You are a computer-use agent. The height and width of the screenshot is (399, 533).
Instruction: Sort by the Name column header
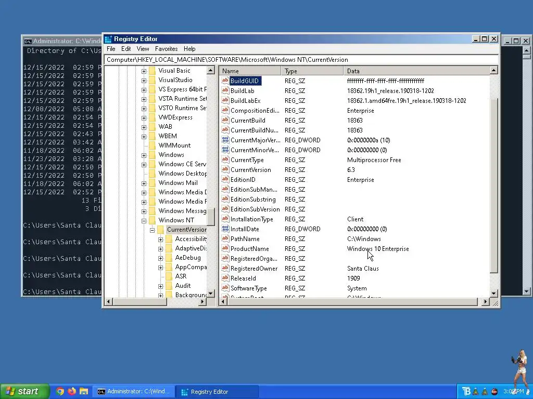pos(250,71)
